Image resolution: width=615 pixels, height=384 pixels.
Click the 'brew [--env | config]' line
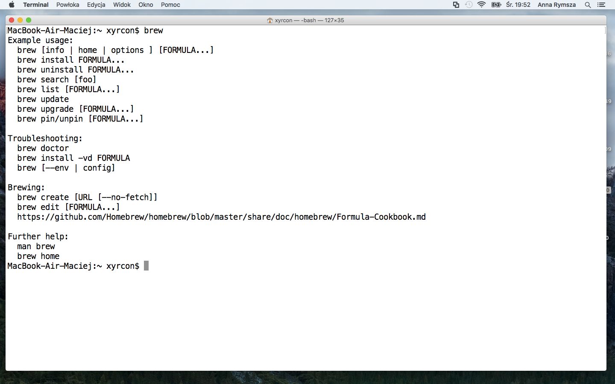click(66, 168)
